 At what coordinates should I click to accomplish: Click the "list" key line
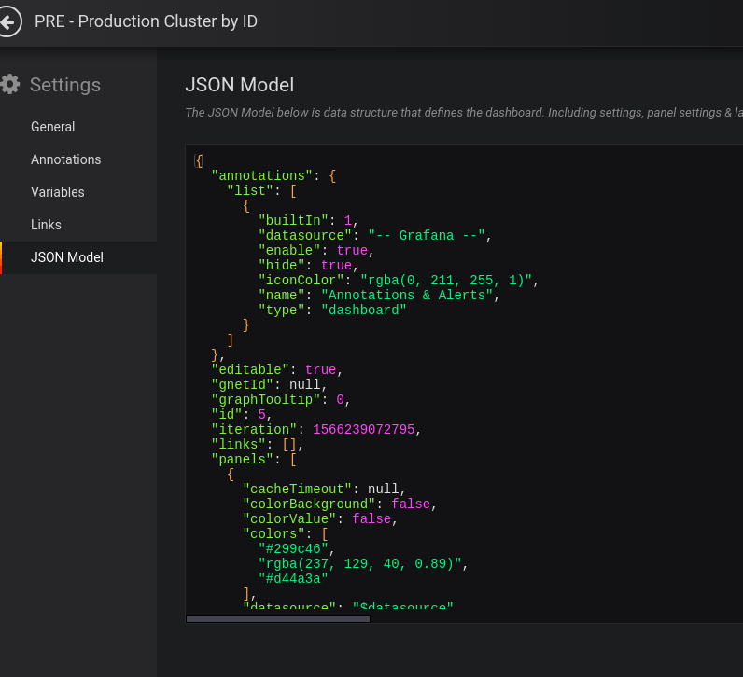click(x=261, y=191)
